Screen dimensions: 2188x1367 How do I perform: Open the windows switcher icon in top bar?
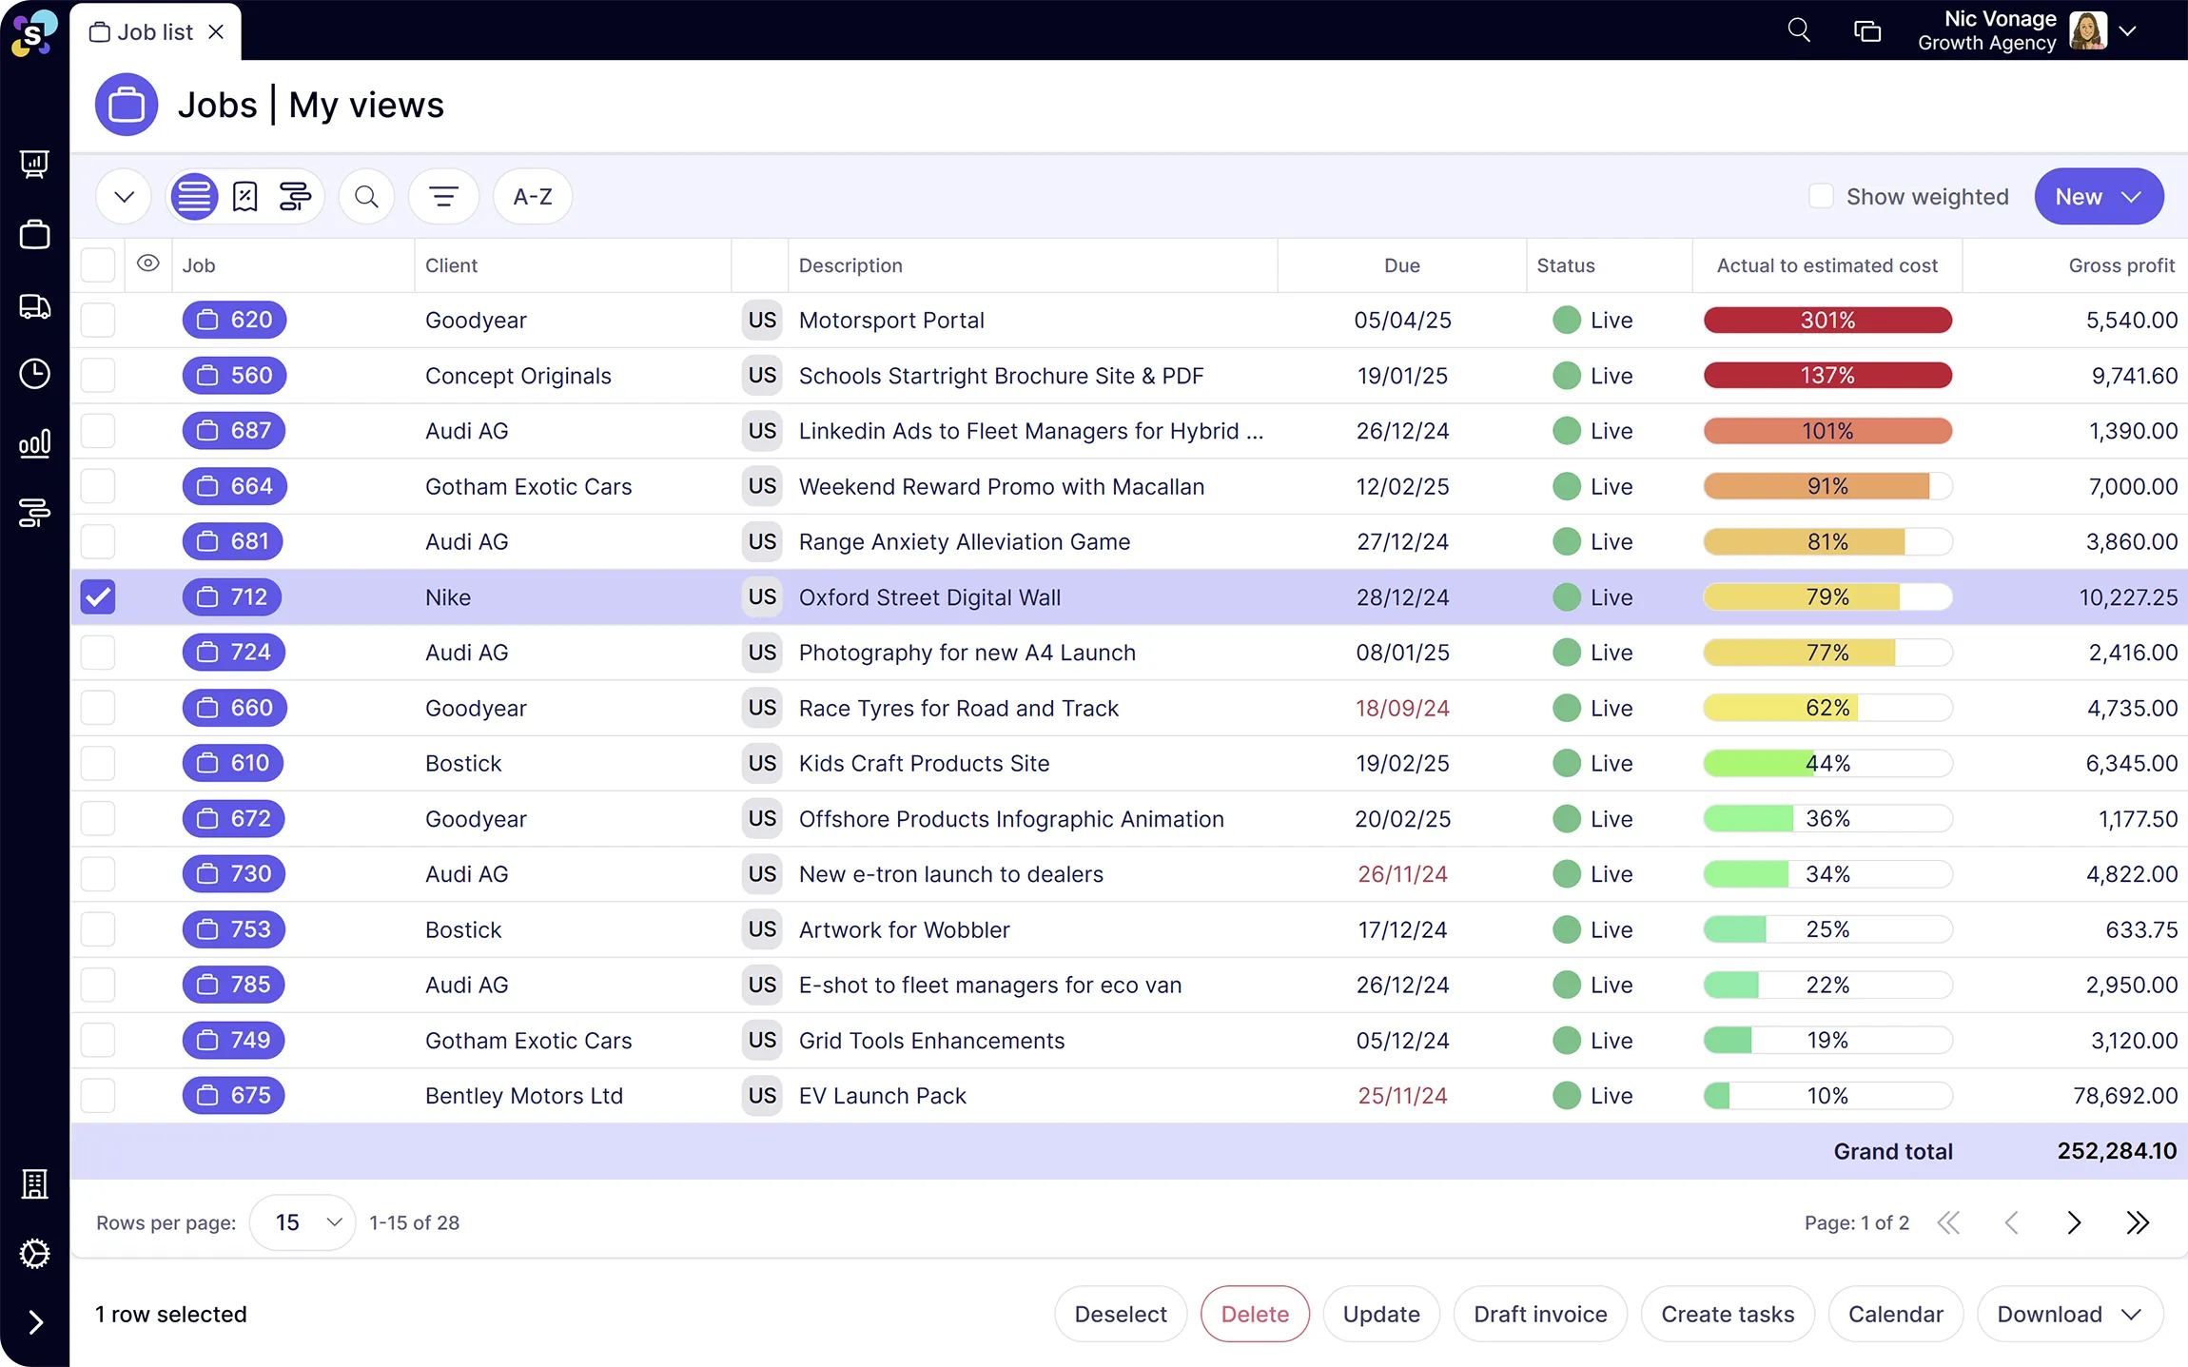tap(1867, 31)
